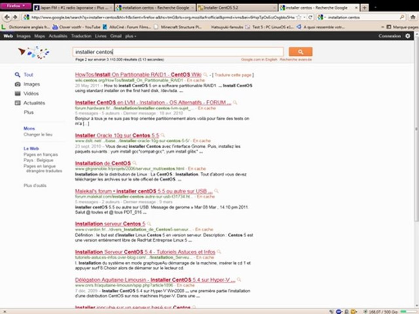Open the Installation de CentOS result
419x314 pixels.
[103, 163]
